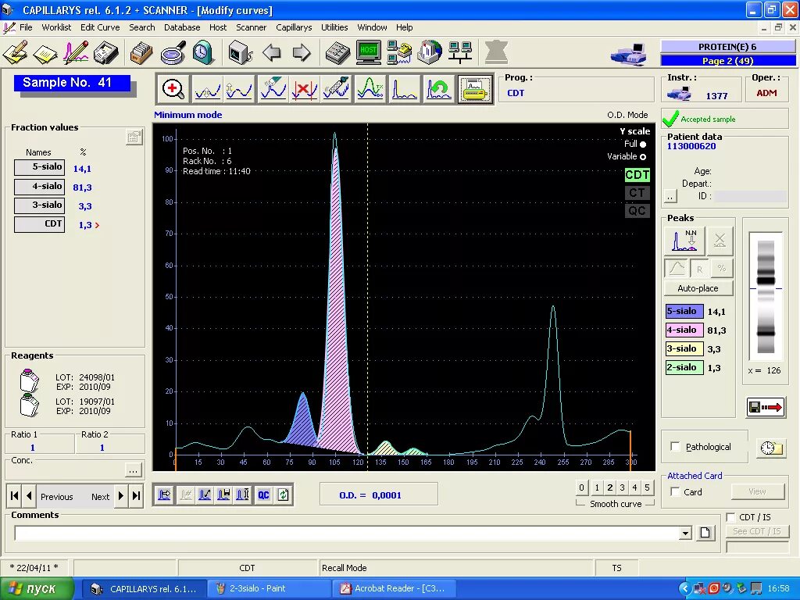Select the zoom magnifier tool in curve toolbar
This screenshot has width=800, height=600.
pos(173,88)
